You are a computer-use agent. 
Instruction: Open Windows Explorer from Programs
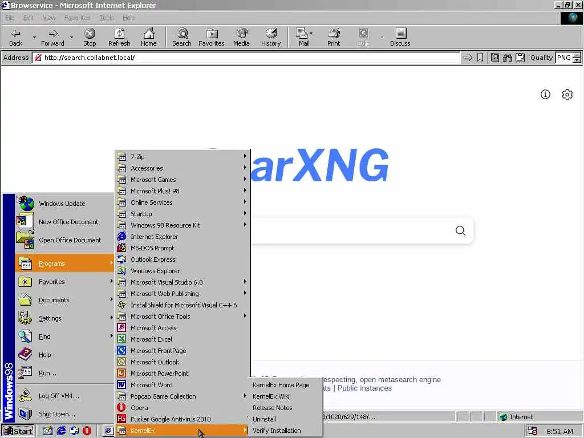coord(182,271)
